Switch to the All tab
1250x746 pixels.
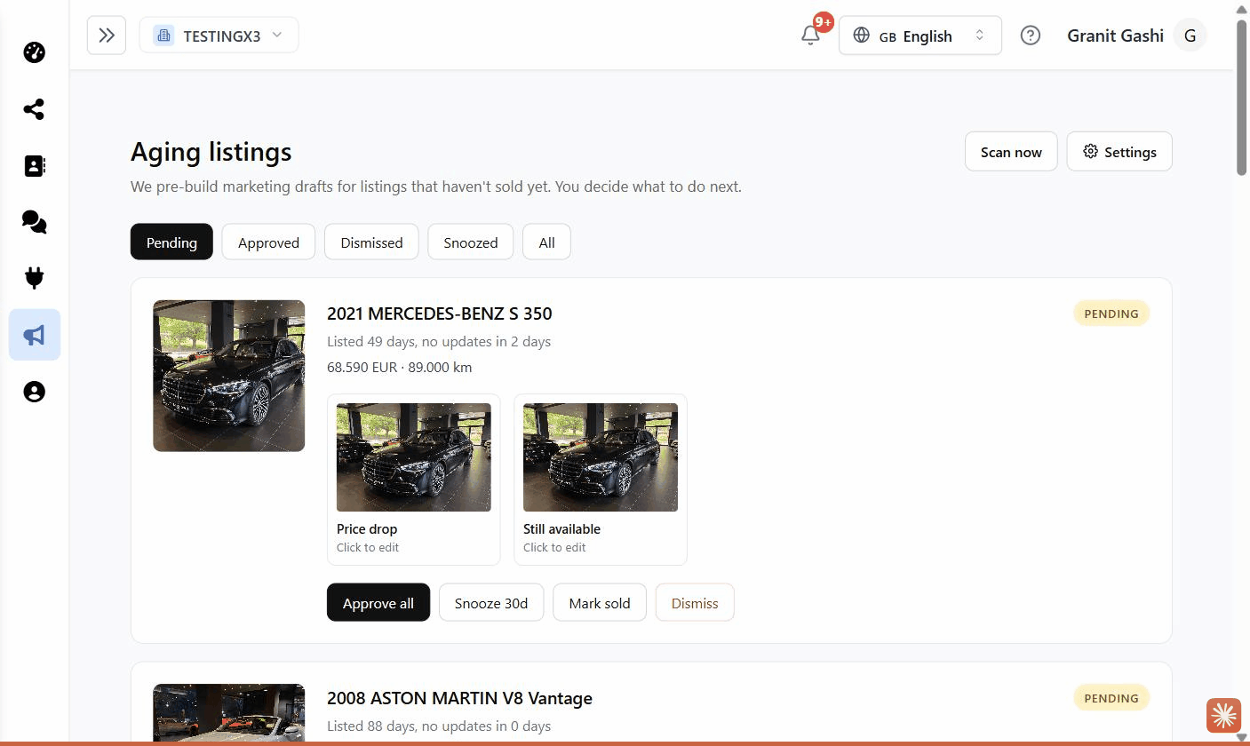pos(546,242)
